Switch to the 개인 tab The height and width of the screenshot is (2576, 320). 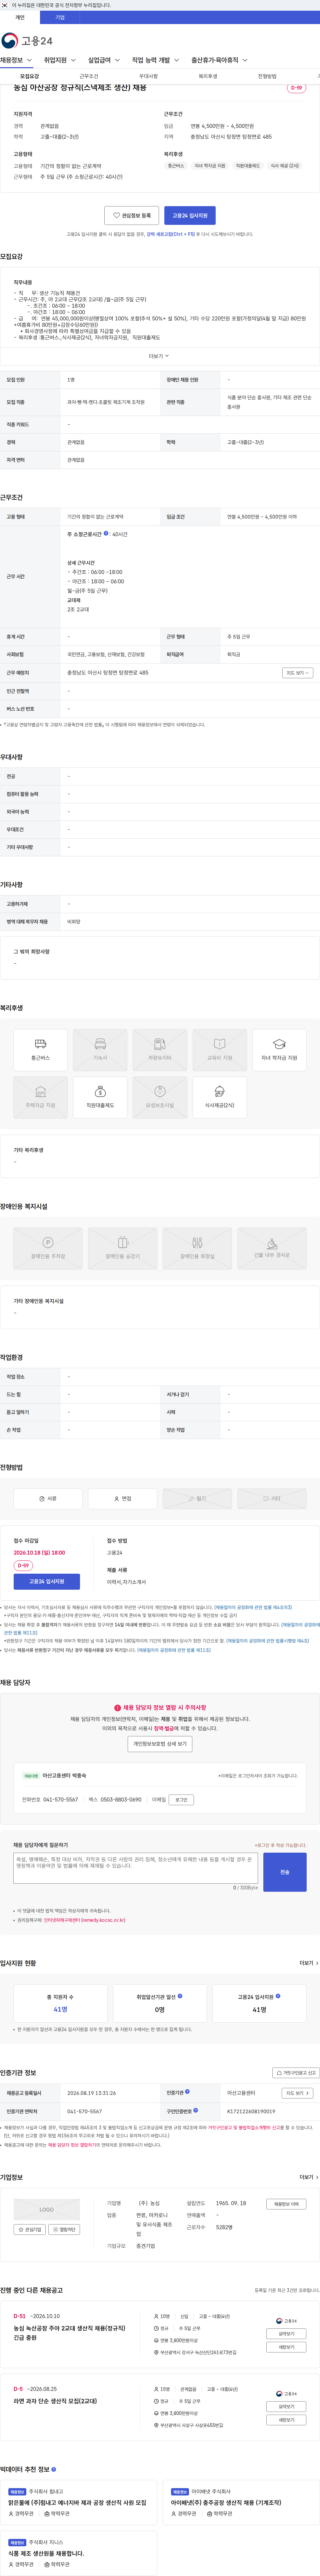20,17
